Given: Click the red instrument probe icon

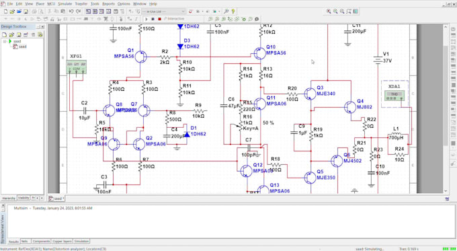Looking at the screenshot, I should pyautogui.click(x=191, y=11).
